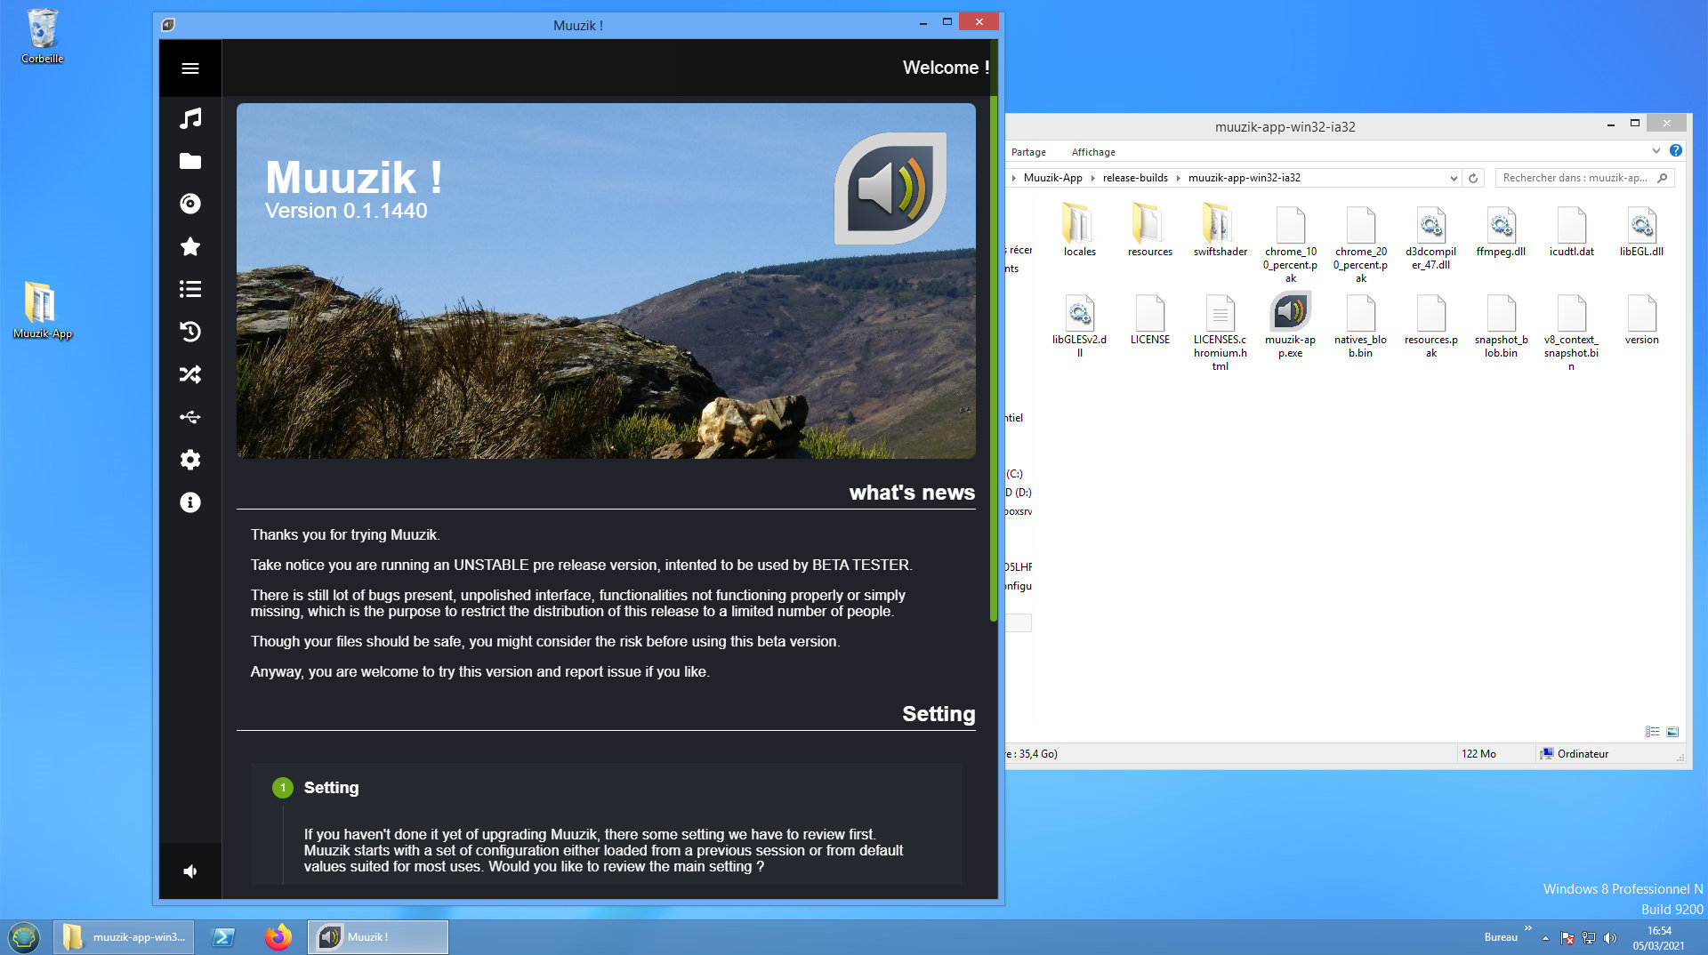The width and height of the screenshot is (1708, 955).
Task: Expand the Explorer ribbon chevron
Action: pos(1656,151)
